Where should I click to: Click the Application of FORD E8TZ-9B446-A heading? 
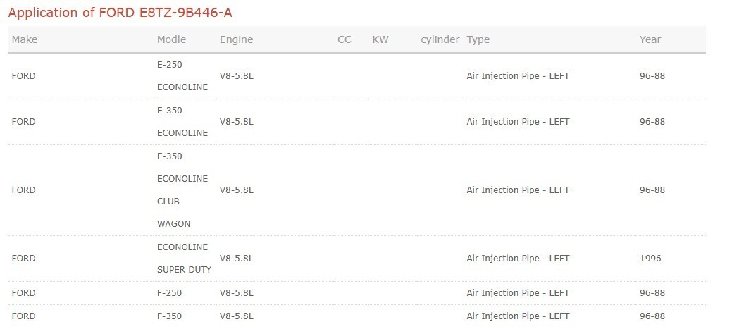pyautogui.click(x=120, y=13)
